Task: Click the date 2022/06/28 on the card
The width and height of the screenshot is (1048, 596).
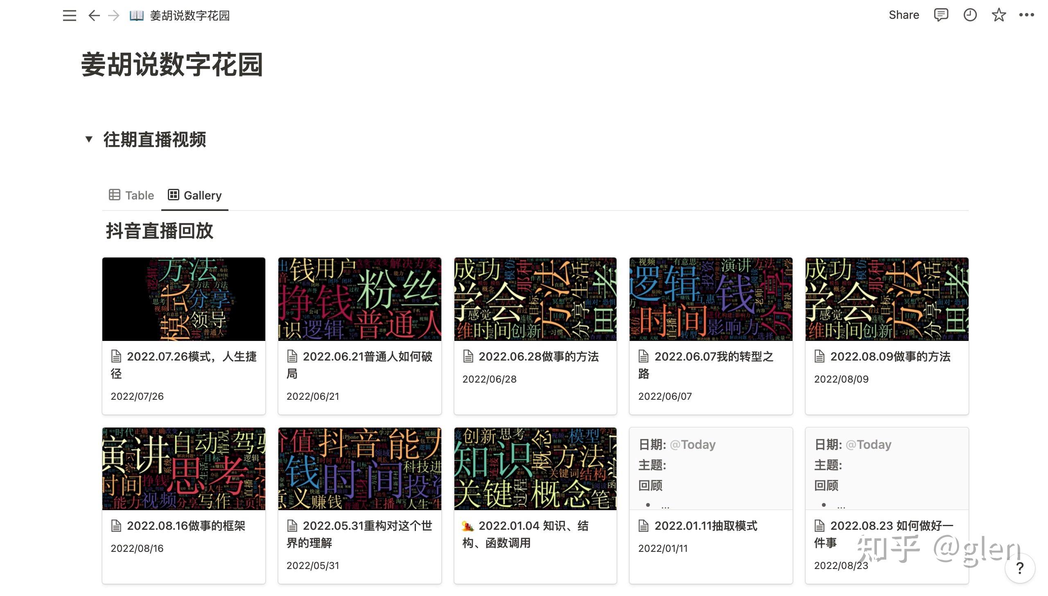Action: coord(489,379)
